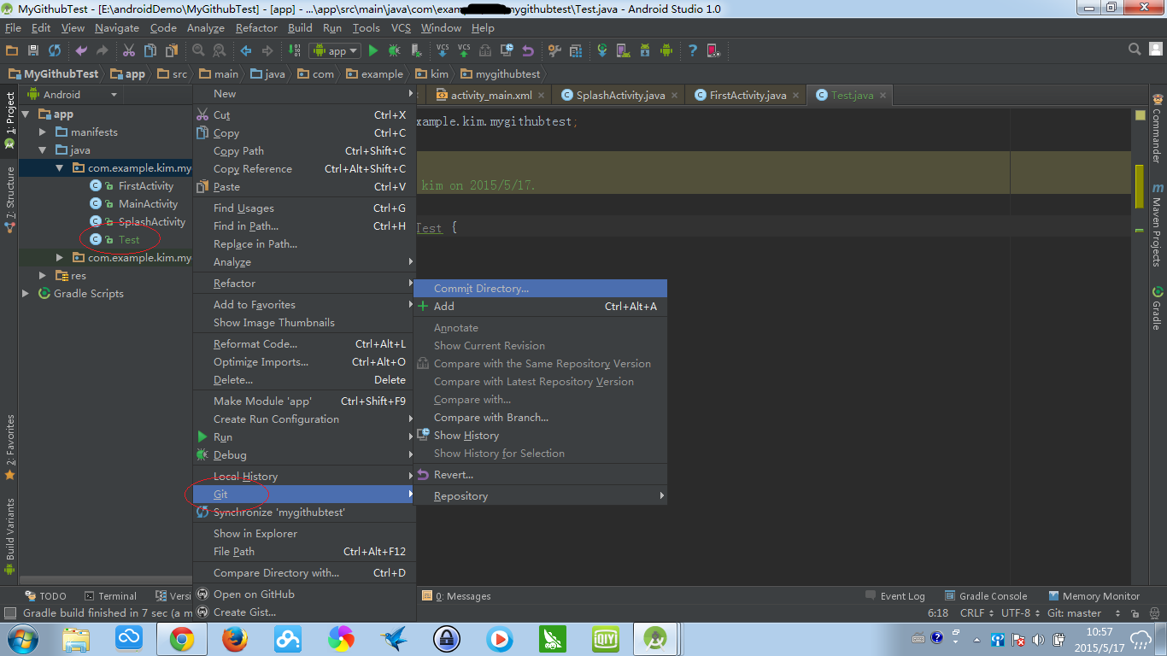The height and width of the screenshot is (656, 1167).
Task: Click the Make Project toolbar icon
Action: [x=294, y=51]
